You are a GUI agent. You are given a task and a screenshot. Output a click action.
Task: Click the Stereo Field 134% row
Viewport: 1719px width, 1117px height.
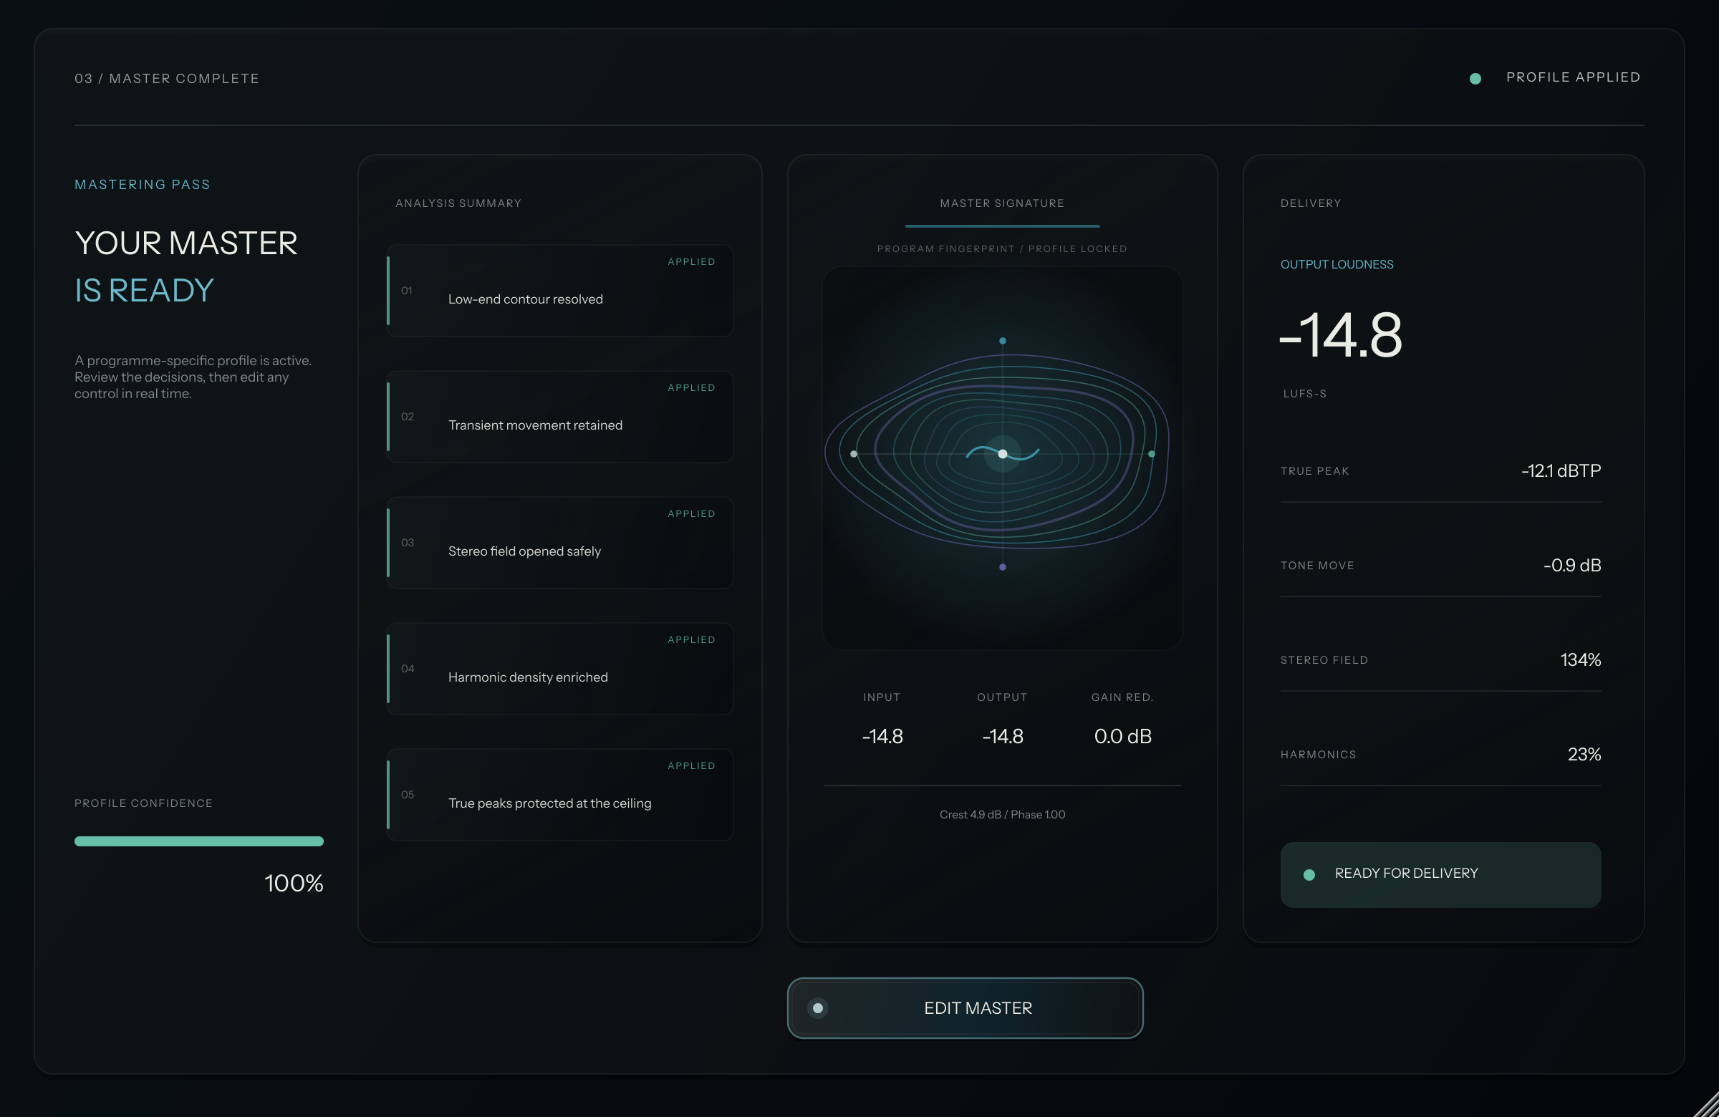pos(1440,660)
